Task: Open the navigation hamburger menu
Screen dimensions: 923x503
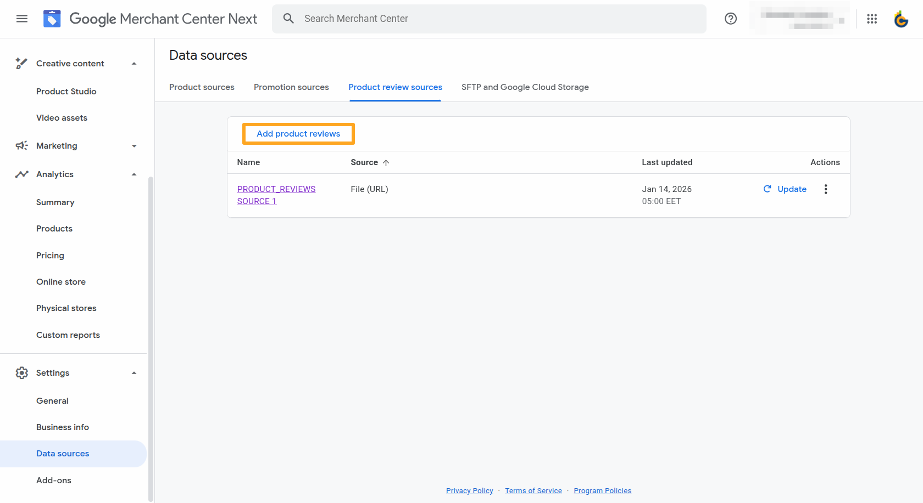Action: pos(21,18)
